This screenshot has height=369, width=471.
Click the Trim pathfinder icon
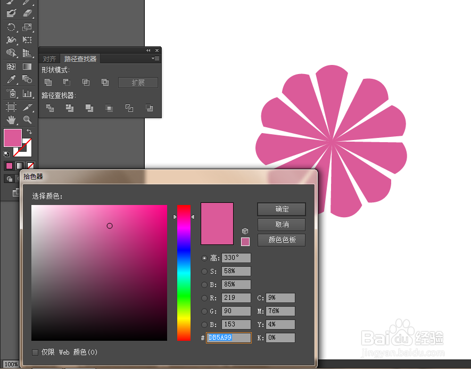coord(70,108)
